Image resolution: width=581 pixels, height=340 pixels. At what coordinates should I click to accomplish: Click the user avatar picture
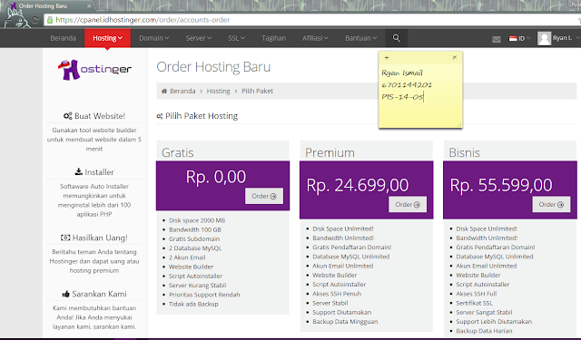pyautogui.click(x=544, y=38)
